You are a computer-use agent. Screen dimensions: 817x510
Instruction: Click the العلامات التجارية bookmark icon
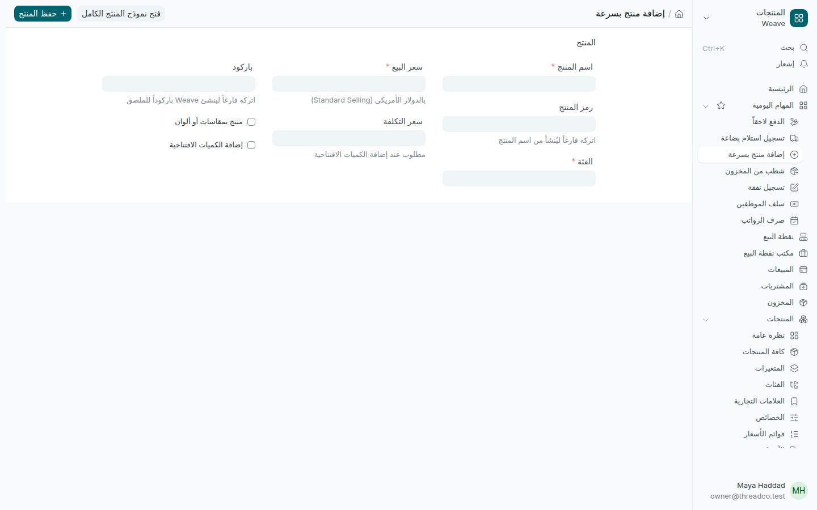click(x=794, y=401)
